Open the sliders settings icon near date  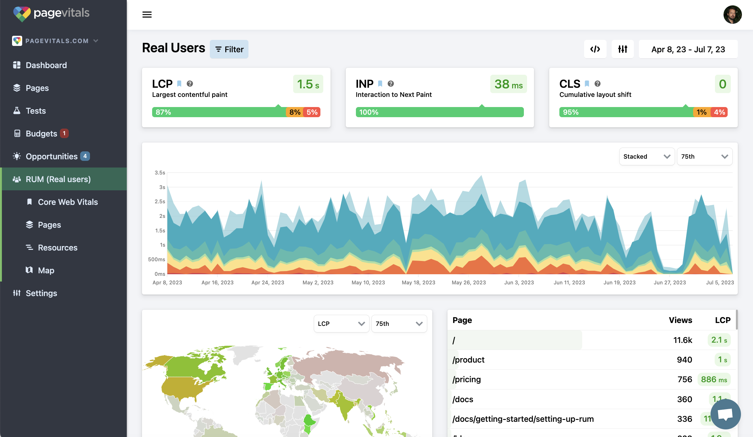622,49
